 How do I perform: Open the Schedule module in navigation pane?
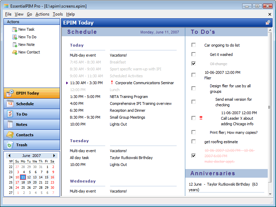32,104
